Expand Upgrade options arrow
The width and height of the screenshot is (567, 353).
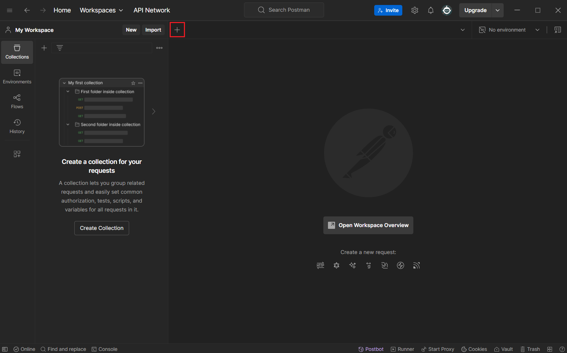pos(498,10)
